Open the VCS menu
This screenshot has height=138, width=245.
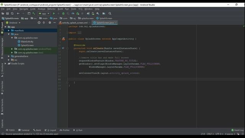[80, 9]
